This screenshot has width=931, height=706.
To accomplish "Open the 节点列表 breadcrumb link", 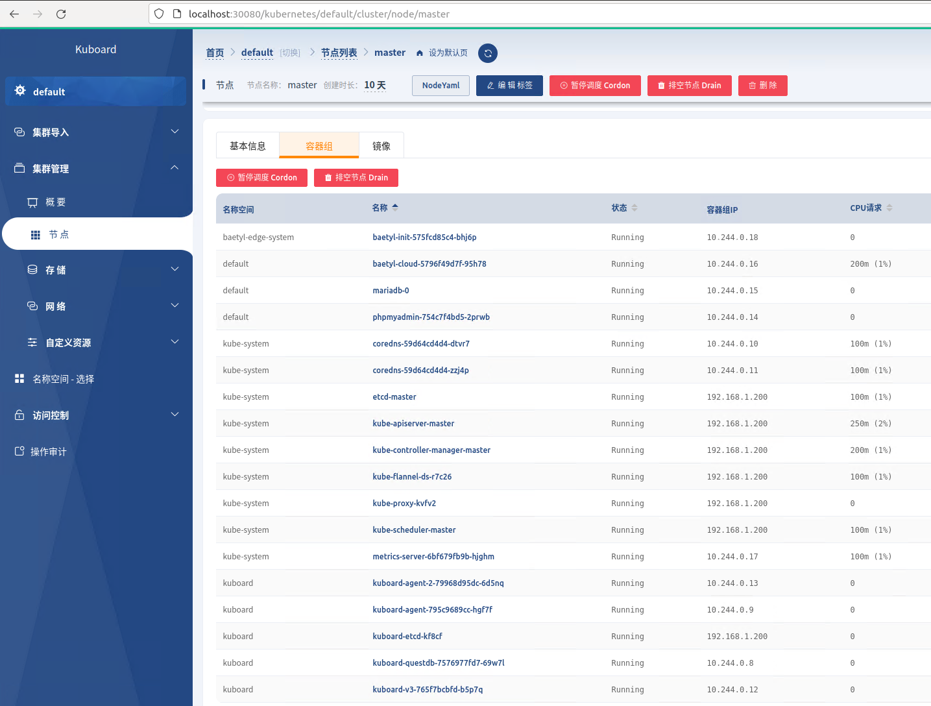I will (339, 53).
